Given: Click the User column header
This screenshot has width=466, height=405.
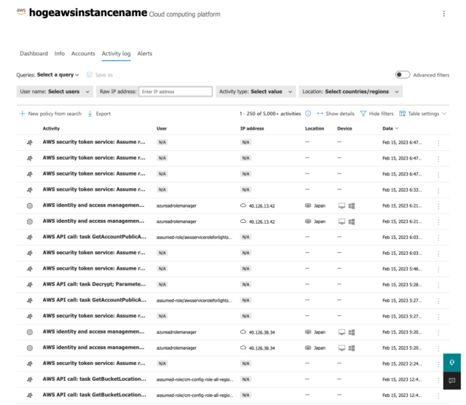Looking at the screenshot, I should [x=162, y=128].
